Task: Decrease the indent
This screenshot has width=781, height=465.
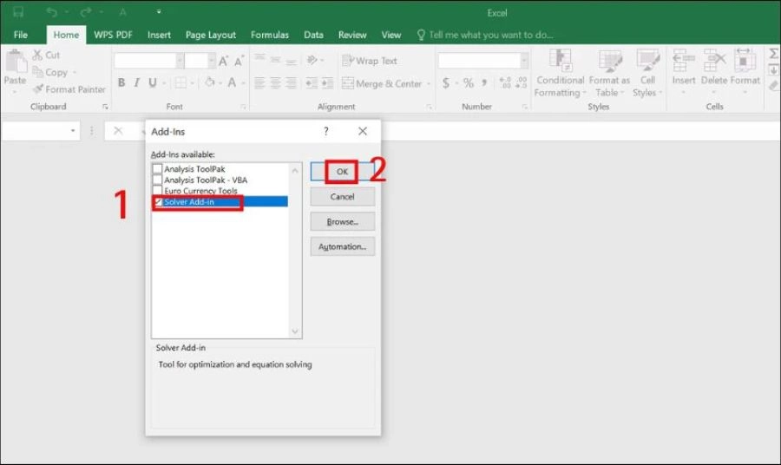Action: 312,82
